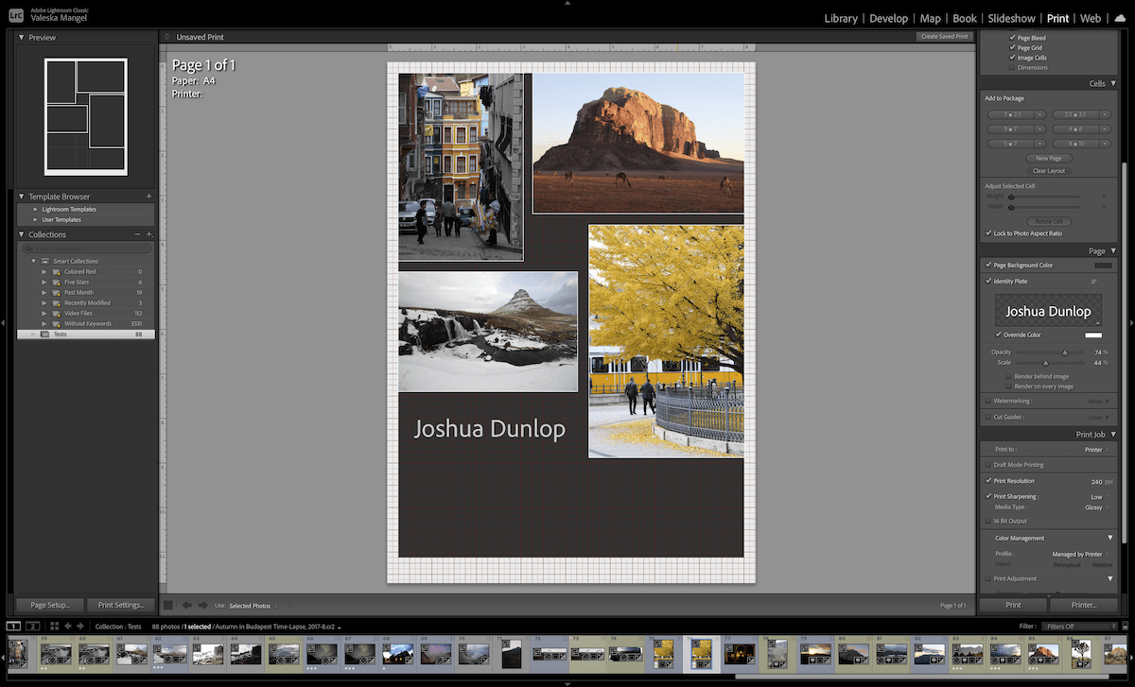Adjust the identity plate Opacity slider
1135x687 pixels.
coord(1065,351)
